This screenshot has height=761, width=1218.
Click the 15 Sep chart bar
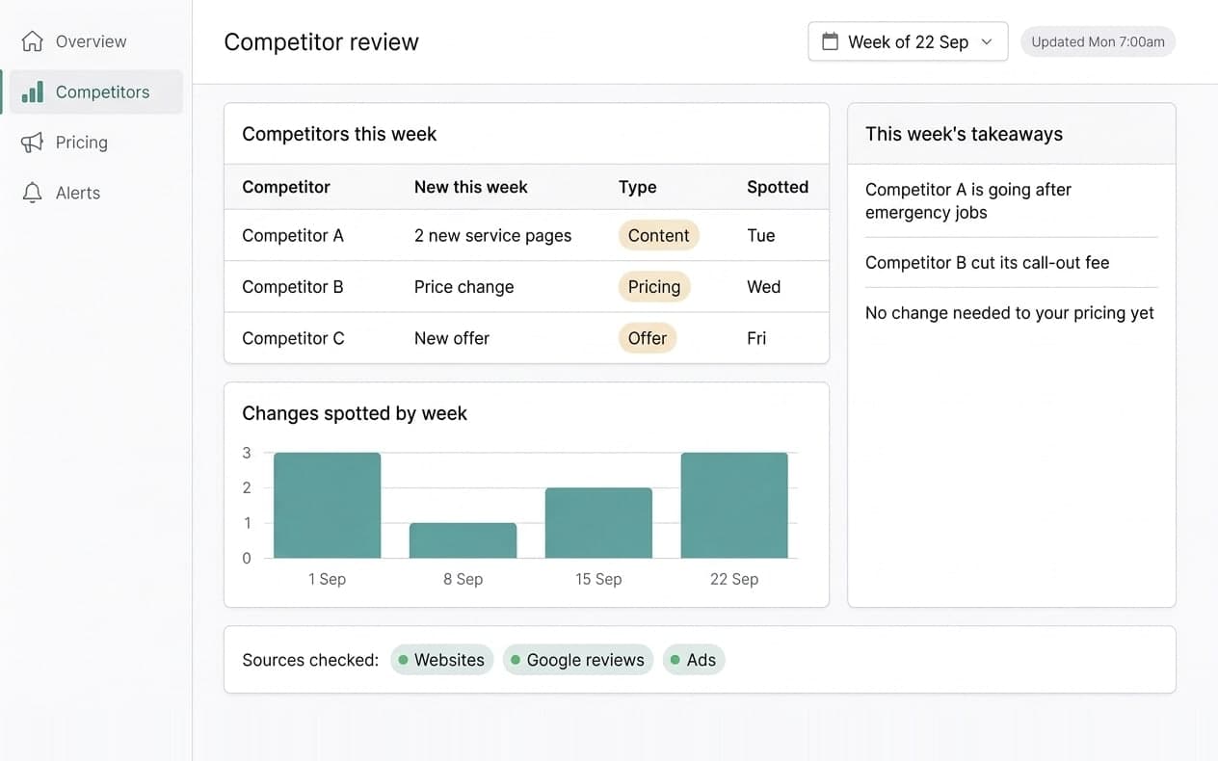click(598, 523)
